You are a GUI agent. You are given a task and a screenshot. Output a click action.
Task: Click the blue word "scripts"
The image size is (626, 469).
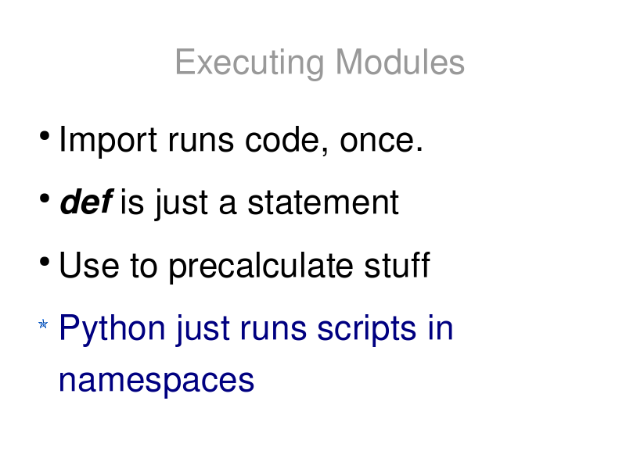point(366,329)
